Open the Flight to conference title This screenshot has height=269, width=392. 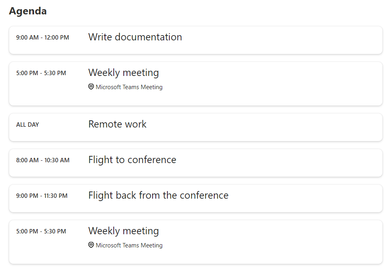132,160
